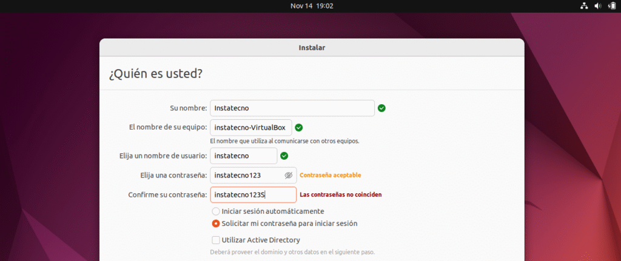This screenshot has width=621, height=261.
Task: Click the Instalar window title bar
Action: pyautogui.click(x=312, y=47)
